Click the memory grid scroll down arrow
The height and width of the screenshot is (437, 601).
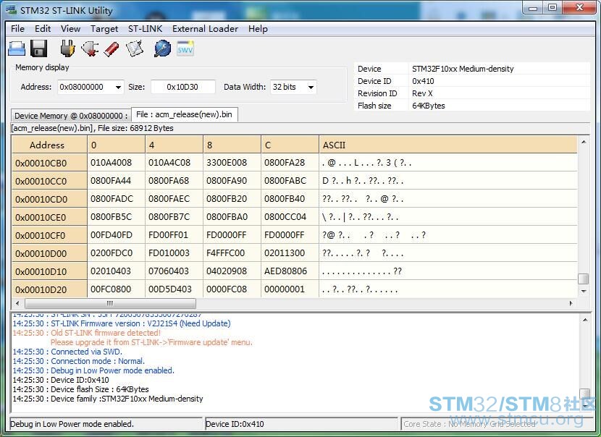[x=584, y=292]
